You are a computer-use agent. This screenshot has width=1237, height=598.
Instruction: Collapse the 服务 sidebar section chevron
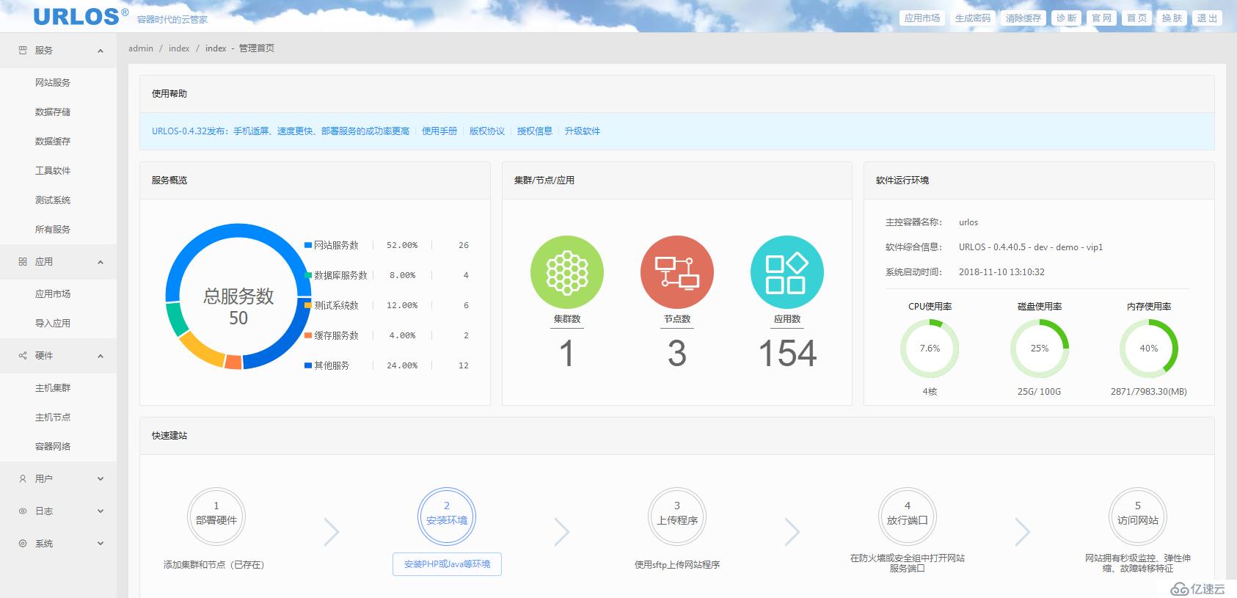(101, 51)
